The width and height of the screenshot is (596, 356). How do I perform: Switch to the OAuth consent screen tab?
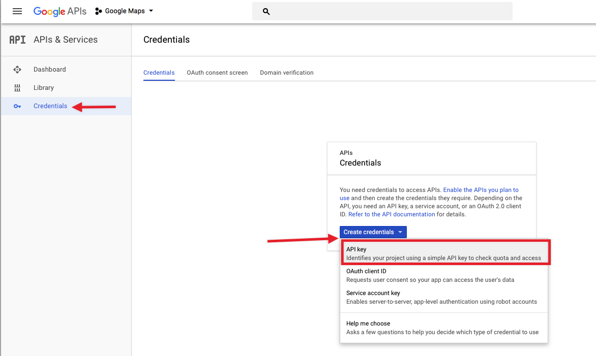tap(217, 73)
